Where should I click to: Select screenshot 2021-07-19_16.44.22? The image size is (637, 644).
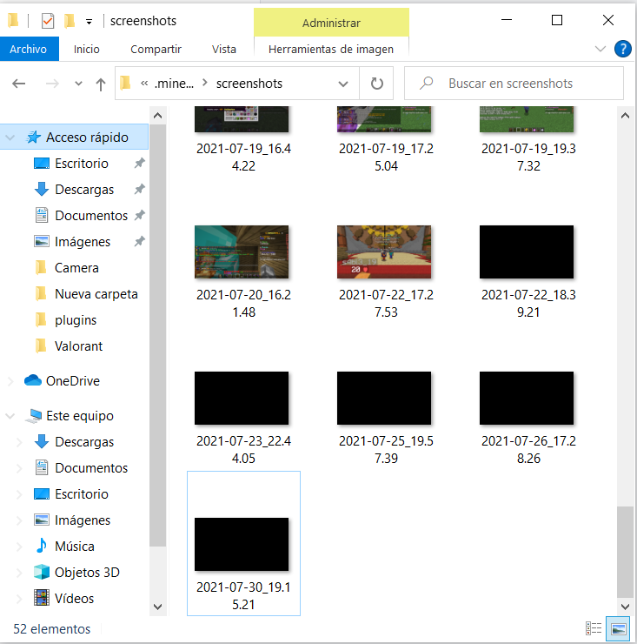243,139
